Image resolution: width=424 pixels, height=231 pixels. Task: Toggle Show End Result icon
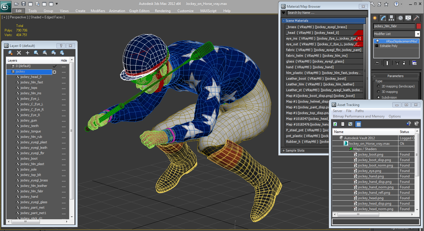coord(387,63)
